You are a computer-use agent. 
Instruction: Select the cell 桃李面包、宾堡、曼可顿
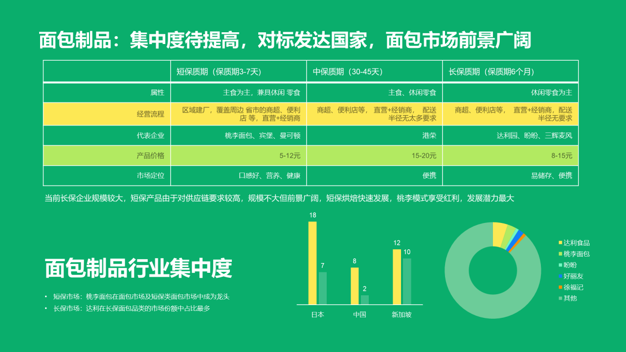pyautogui.click(x=239, y=135)
